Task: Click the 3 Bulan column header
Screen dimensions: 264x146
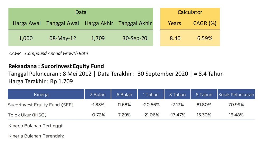Action: (x=98, y=94)
